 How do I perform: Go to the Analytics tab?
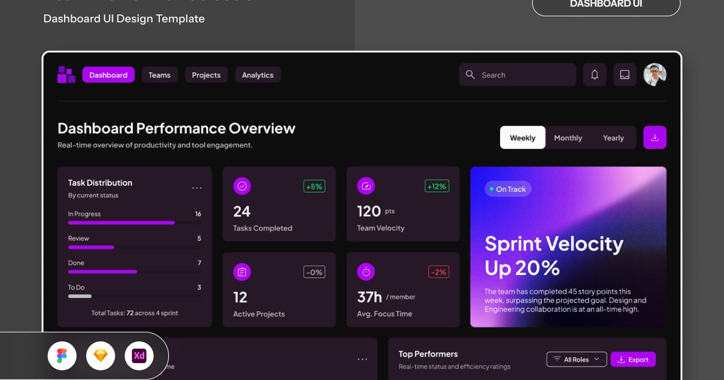(x=258, y=75)
